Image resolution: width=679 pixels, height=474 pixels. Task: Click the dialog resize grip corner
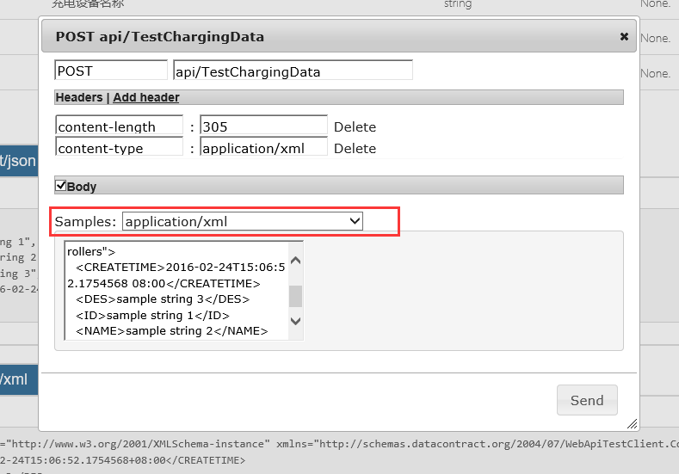(632, 424)
